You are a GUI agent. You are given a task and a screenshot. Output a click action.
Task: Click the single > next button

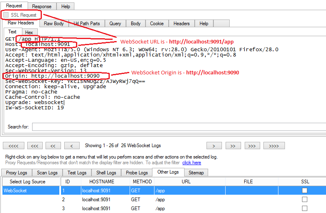pos(213,146)
